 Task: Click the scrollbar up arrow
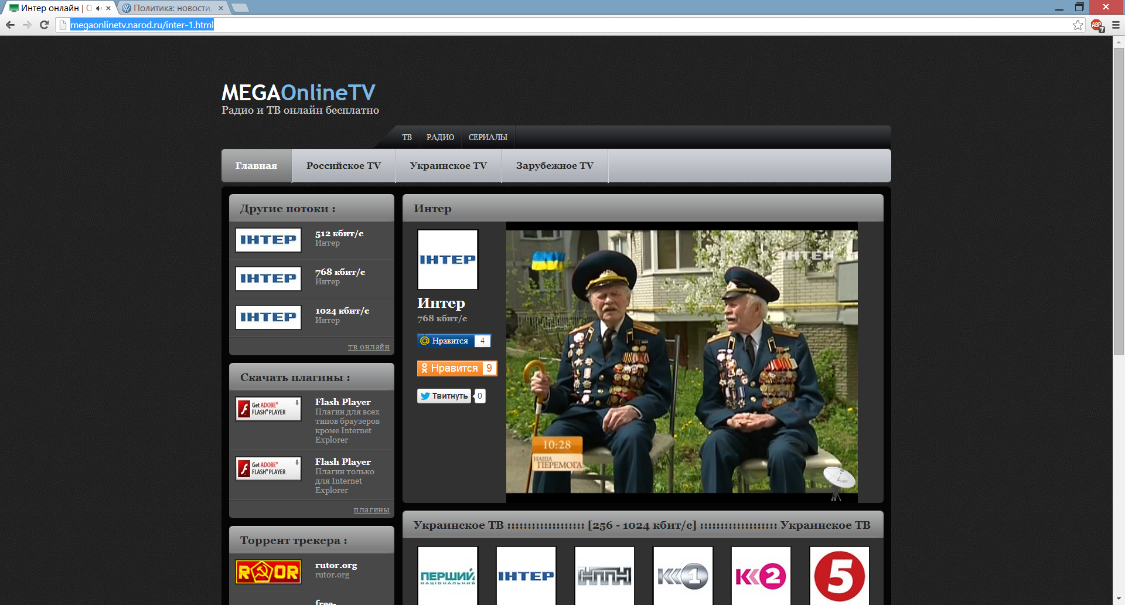click(1119, 42)
